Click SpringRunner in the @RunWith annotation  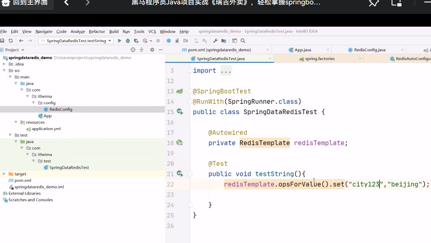tap(251, 101)
